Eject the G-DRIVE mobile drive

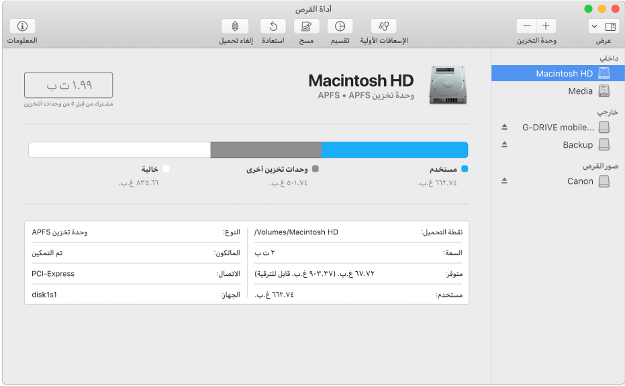(x=504, y=127)
